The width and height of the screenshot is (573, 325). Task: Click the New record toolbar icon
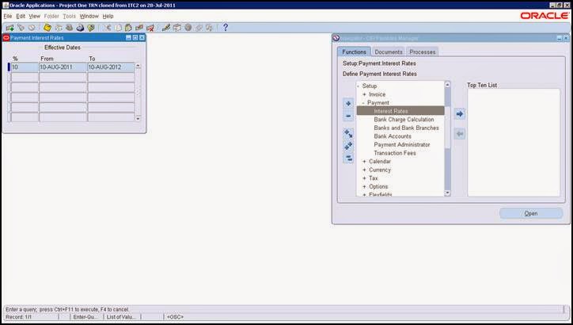pos(9,28)
